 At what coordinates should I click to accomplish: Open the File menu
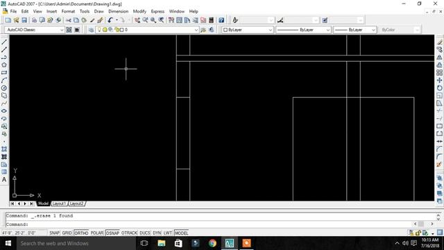pos(13,11)
